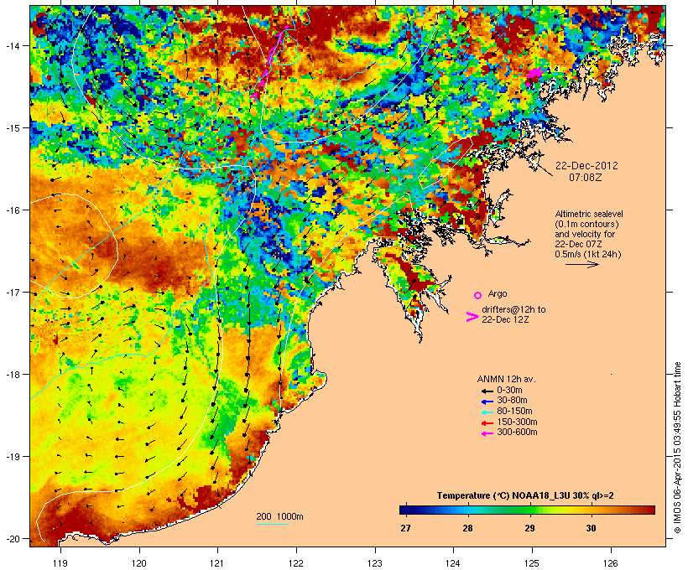Select the cyan 80-150m ANMN arrow

coord(486,412)
